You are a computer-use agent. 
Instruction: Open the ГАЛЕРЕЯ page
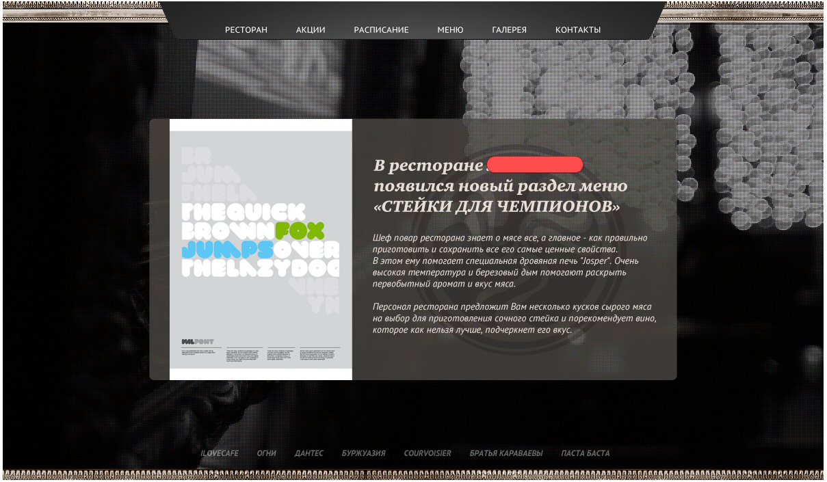coord(509,30)
